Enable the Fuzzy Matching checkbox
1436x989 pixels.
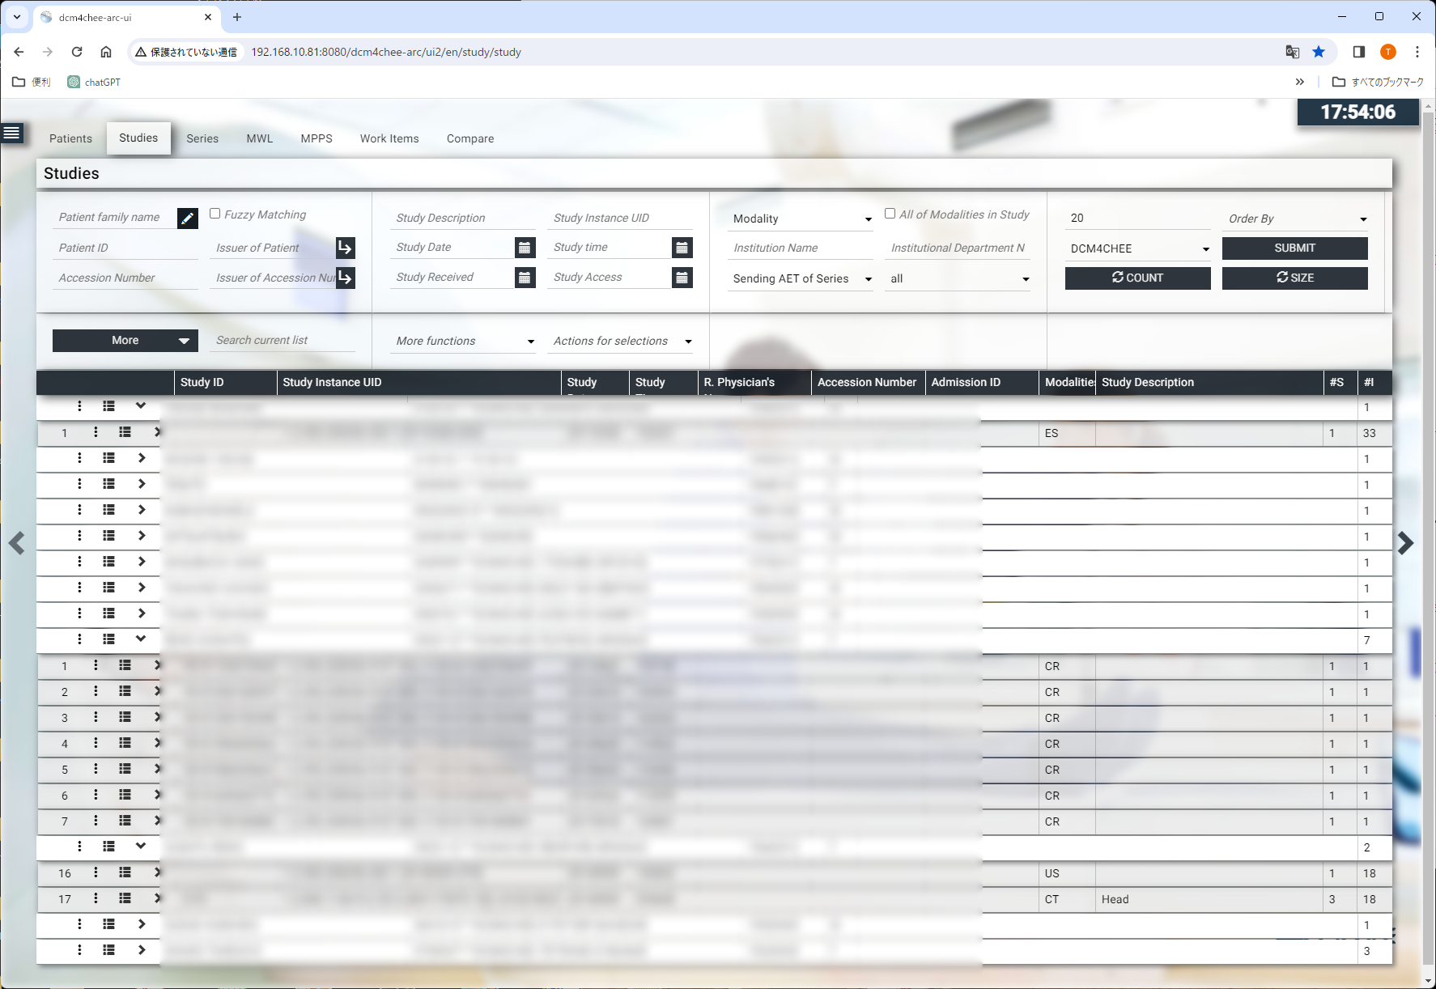(215, 214)
